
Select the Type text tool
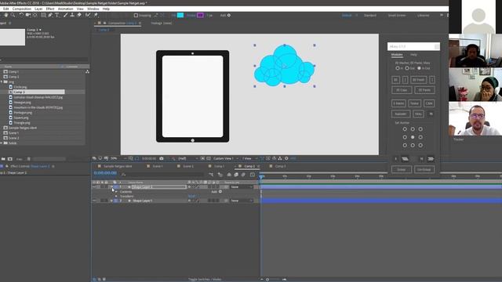(57, 15)
